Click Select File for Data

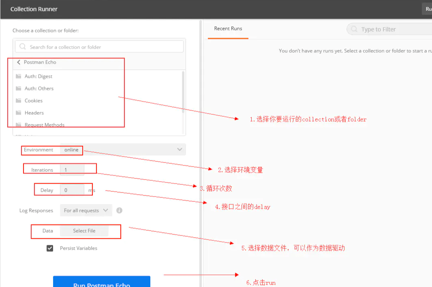click(x=84, y=231)
